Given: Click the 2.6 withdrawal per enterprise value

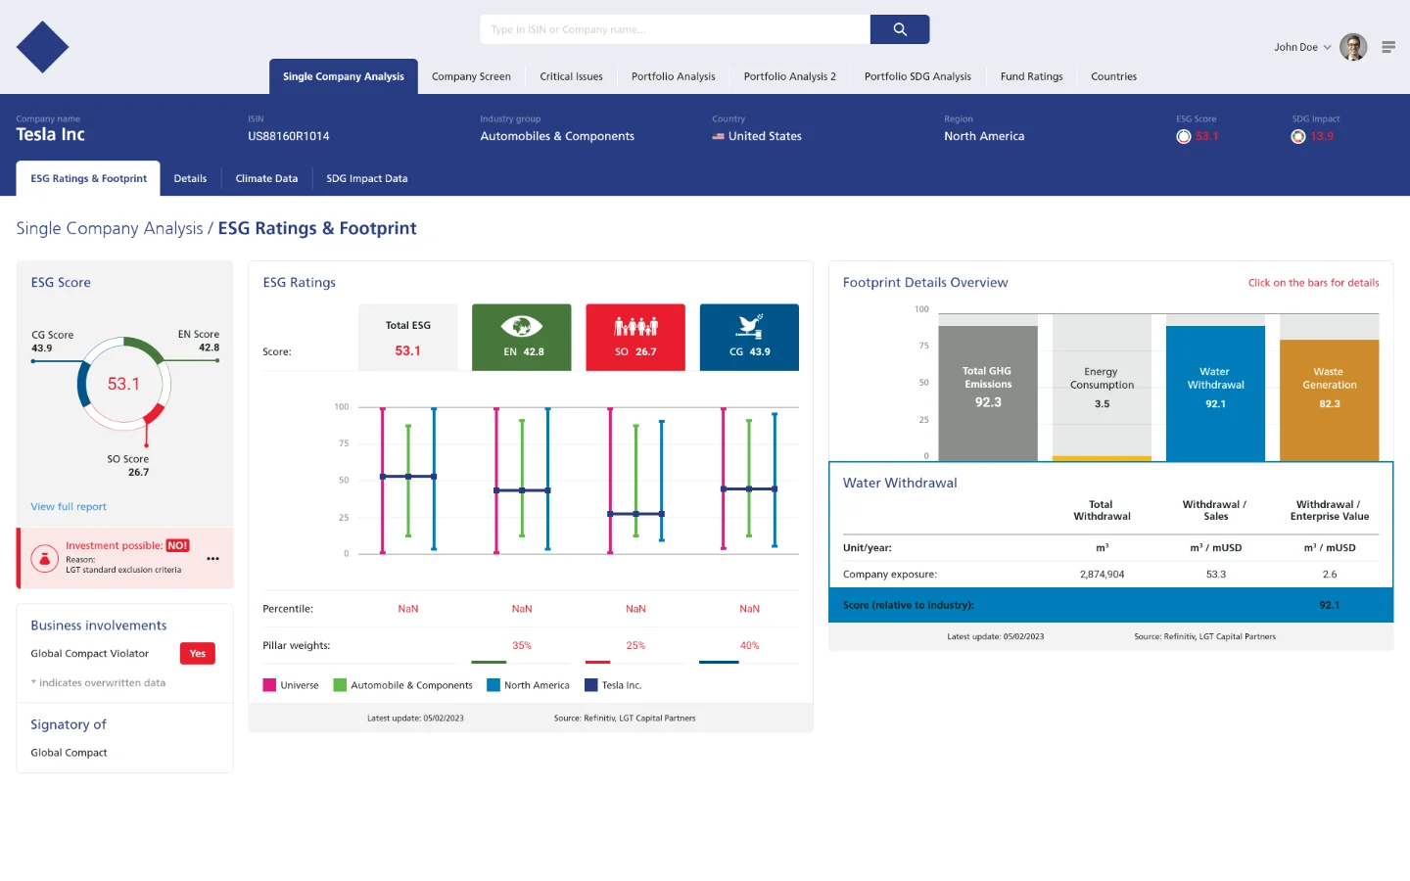Looking at the screenshot, I should coord(1329,575).
